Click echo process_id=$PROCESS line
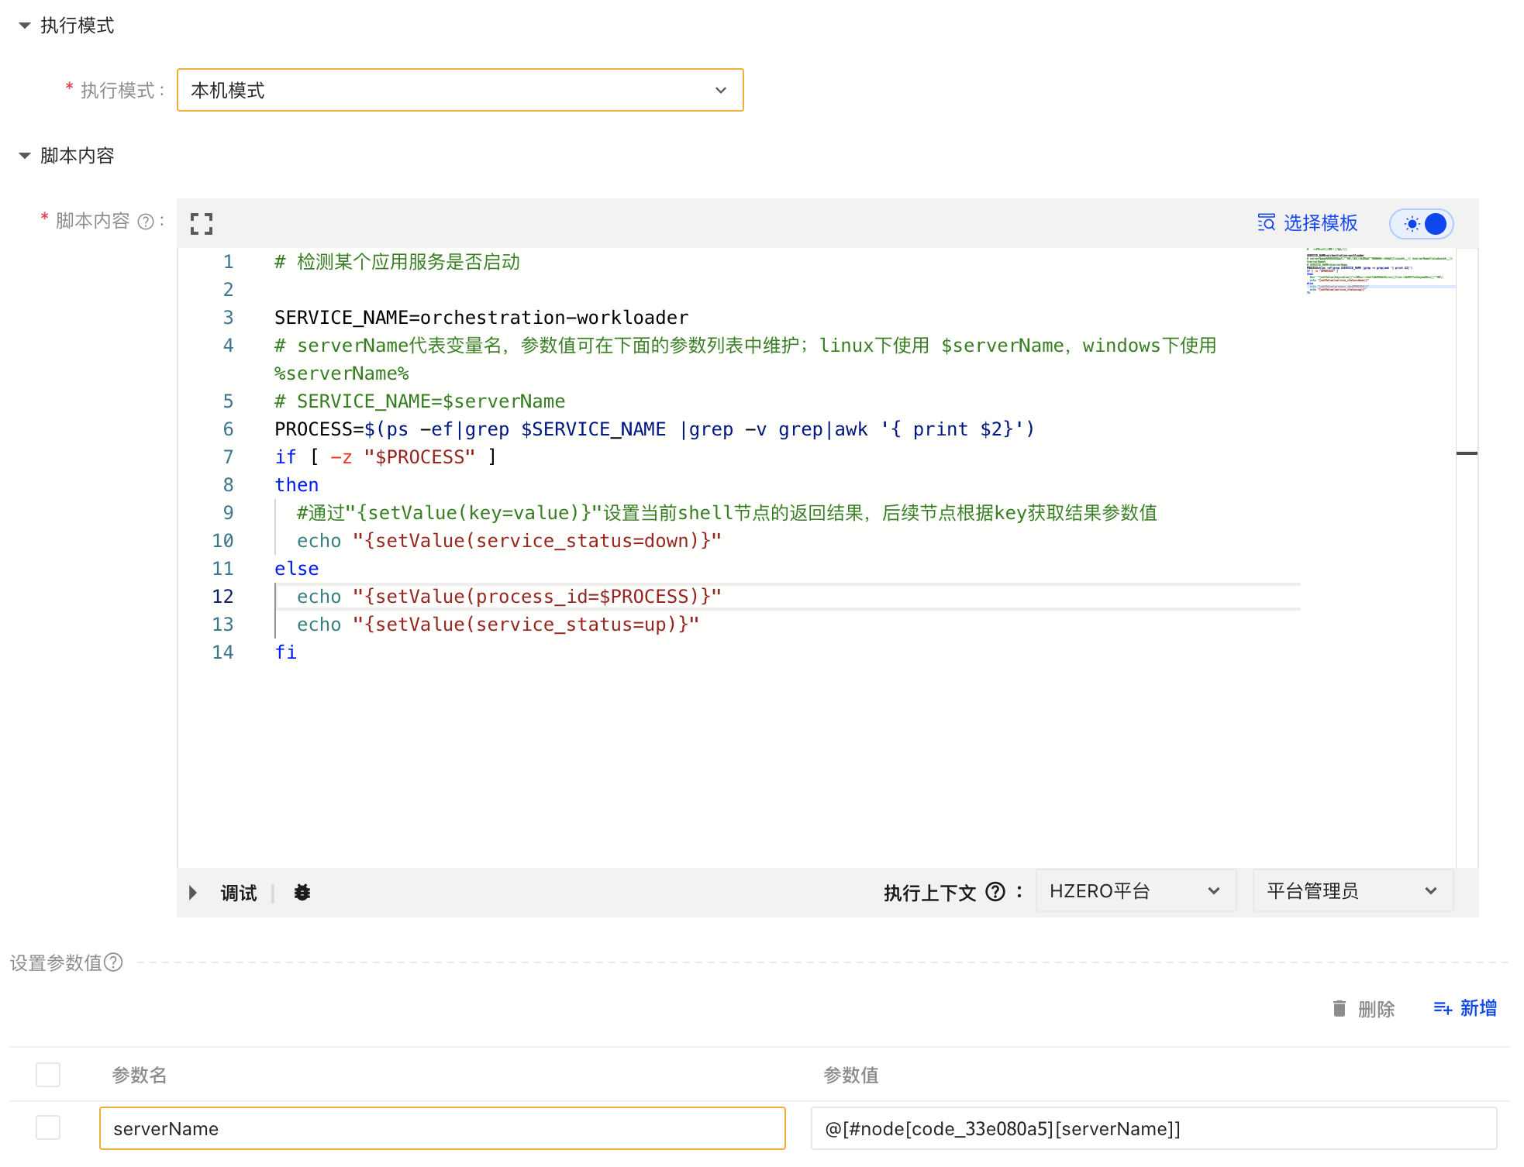This screenshot has width=1524, height=1167. [x=509, y=597]
